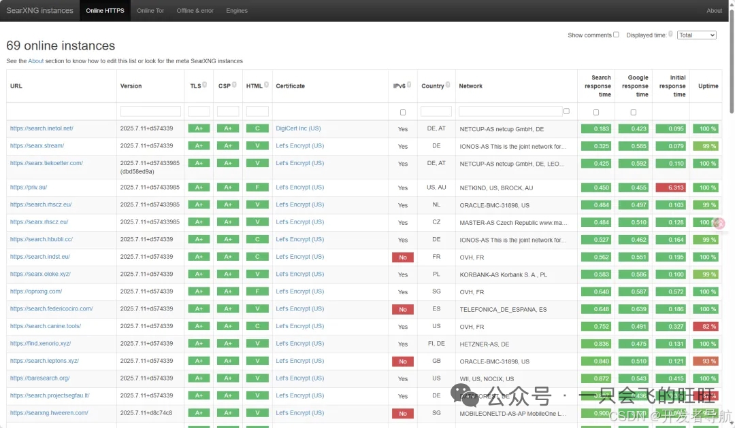
Task: Open https://search.leptons.xyz/ instance
Action: (x=44, y=361)
